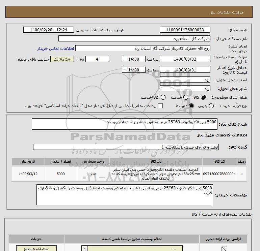The image size is (260, 251).
Task: Select the جزیی purchase type radio
Action: click(x=211, y=106)
